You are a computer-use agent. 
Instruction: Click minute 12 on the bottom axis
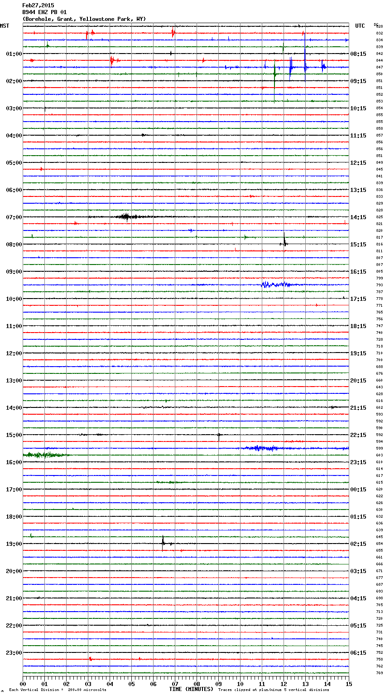point(284,684)
